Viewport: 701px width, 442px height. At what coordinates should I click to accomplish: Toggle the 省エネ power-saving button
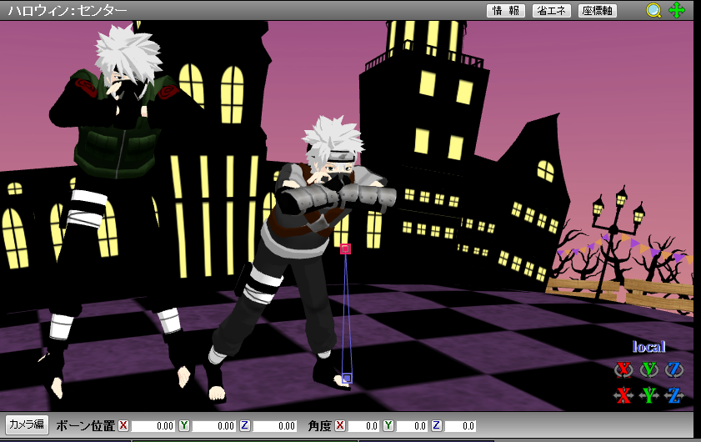(551, 10)
